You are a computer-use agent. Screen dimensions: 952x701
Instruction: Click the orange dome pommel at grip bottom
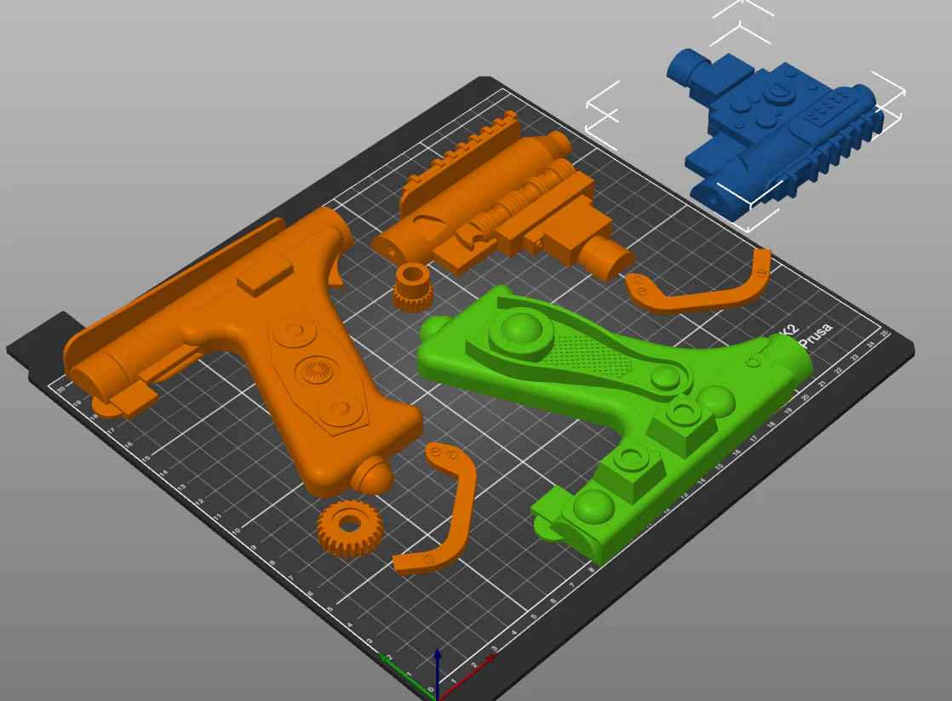click(371, 475)
